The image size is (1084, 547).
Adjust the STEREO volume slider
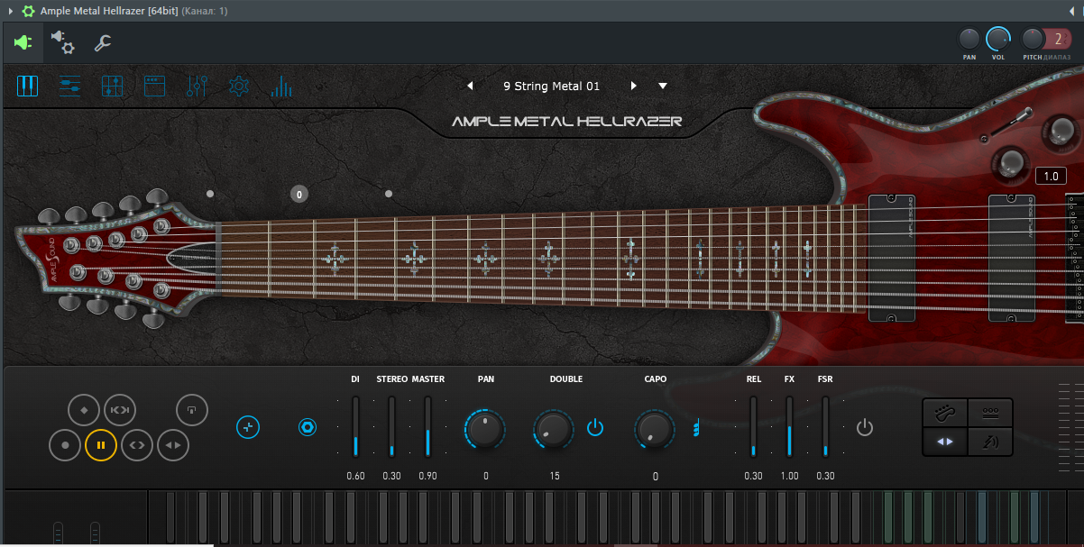point(391,426)
